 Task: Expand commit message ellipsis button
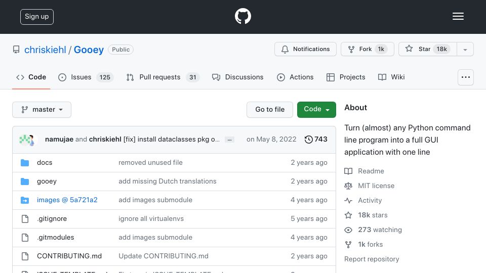coord(229,140)
